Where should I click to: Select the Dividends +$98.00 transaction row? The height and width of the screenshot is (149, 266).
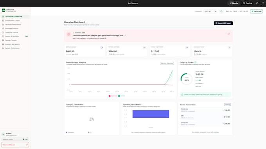pos(205,110)
